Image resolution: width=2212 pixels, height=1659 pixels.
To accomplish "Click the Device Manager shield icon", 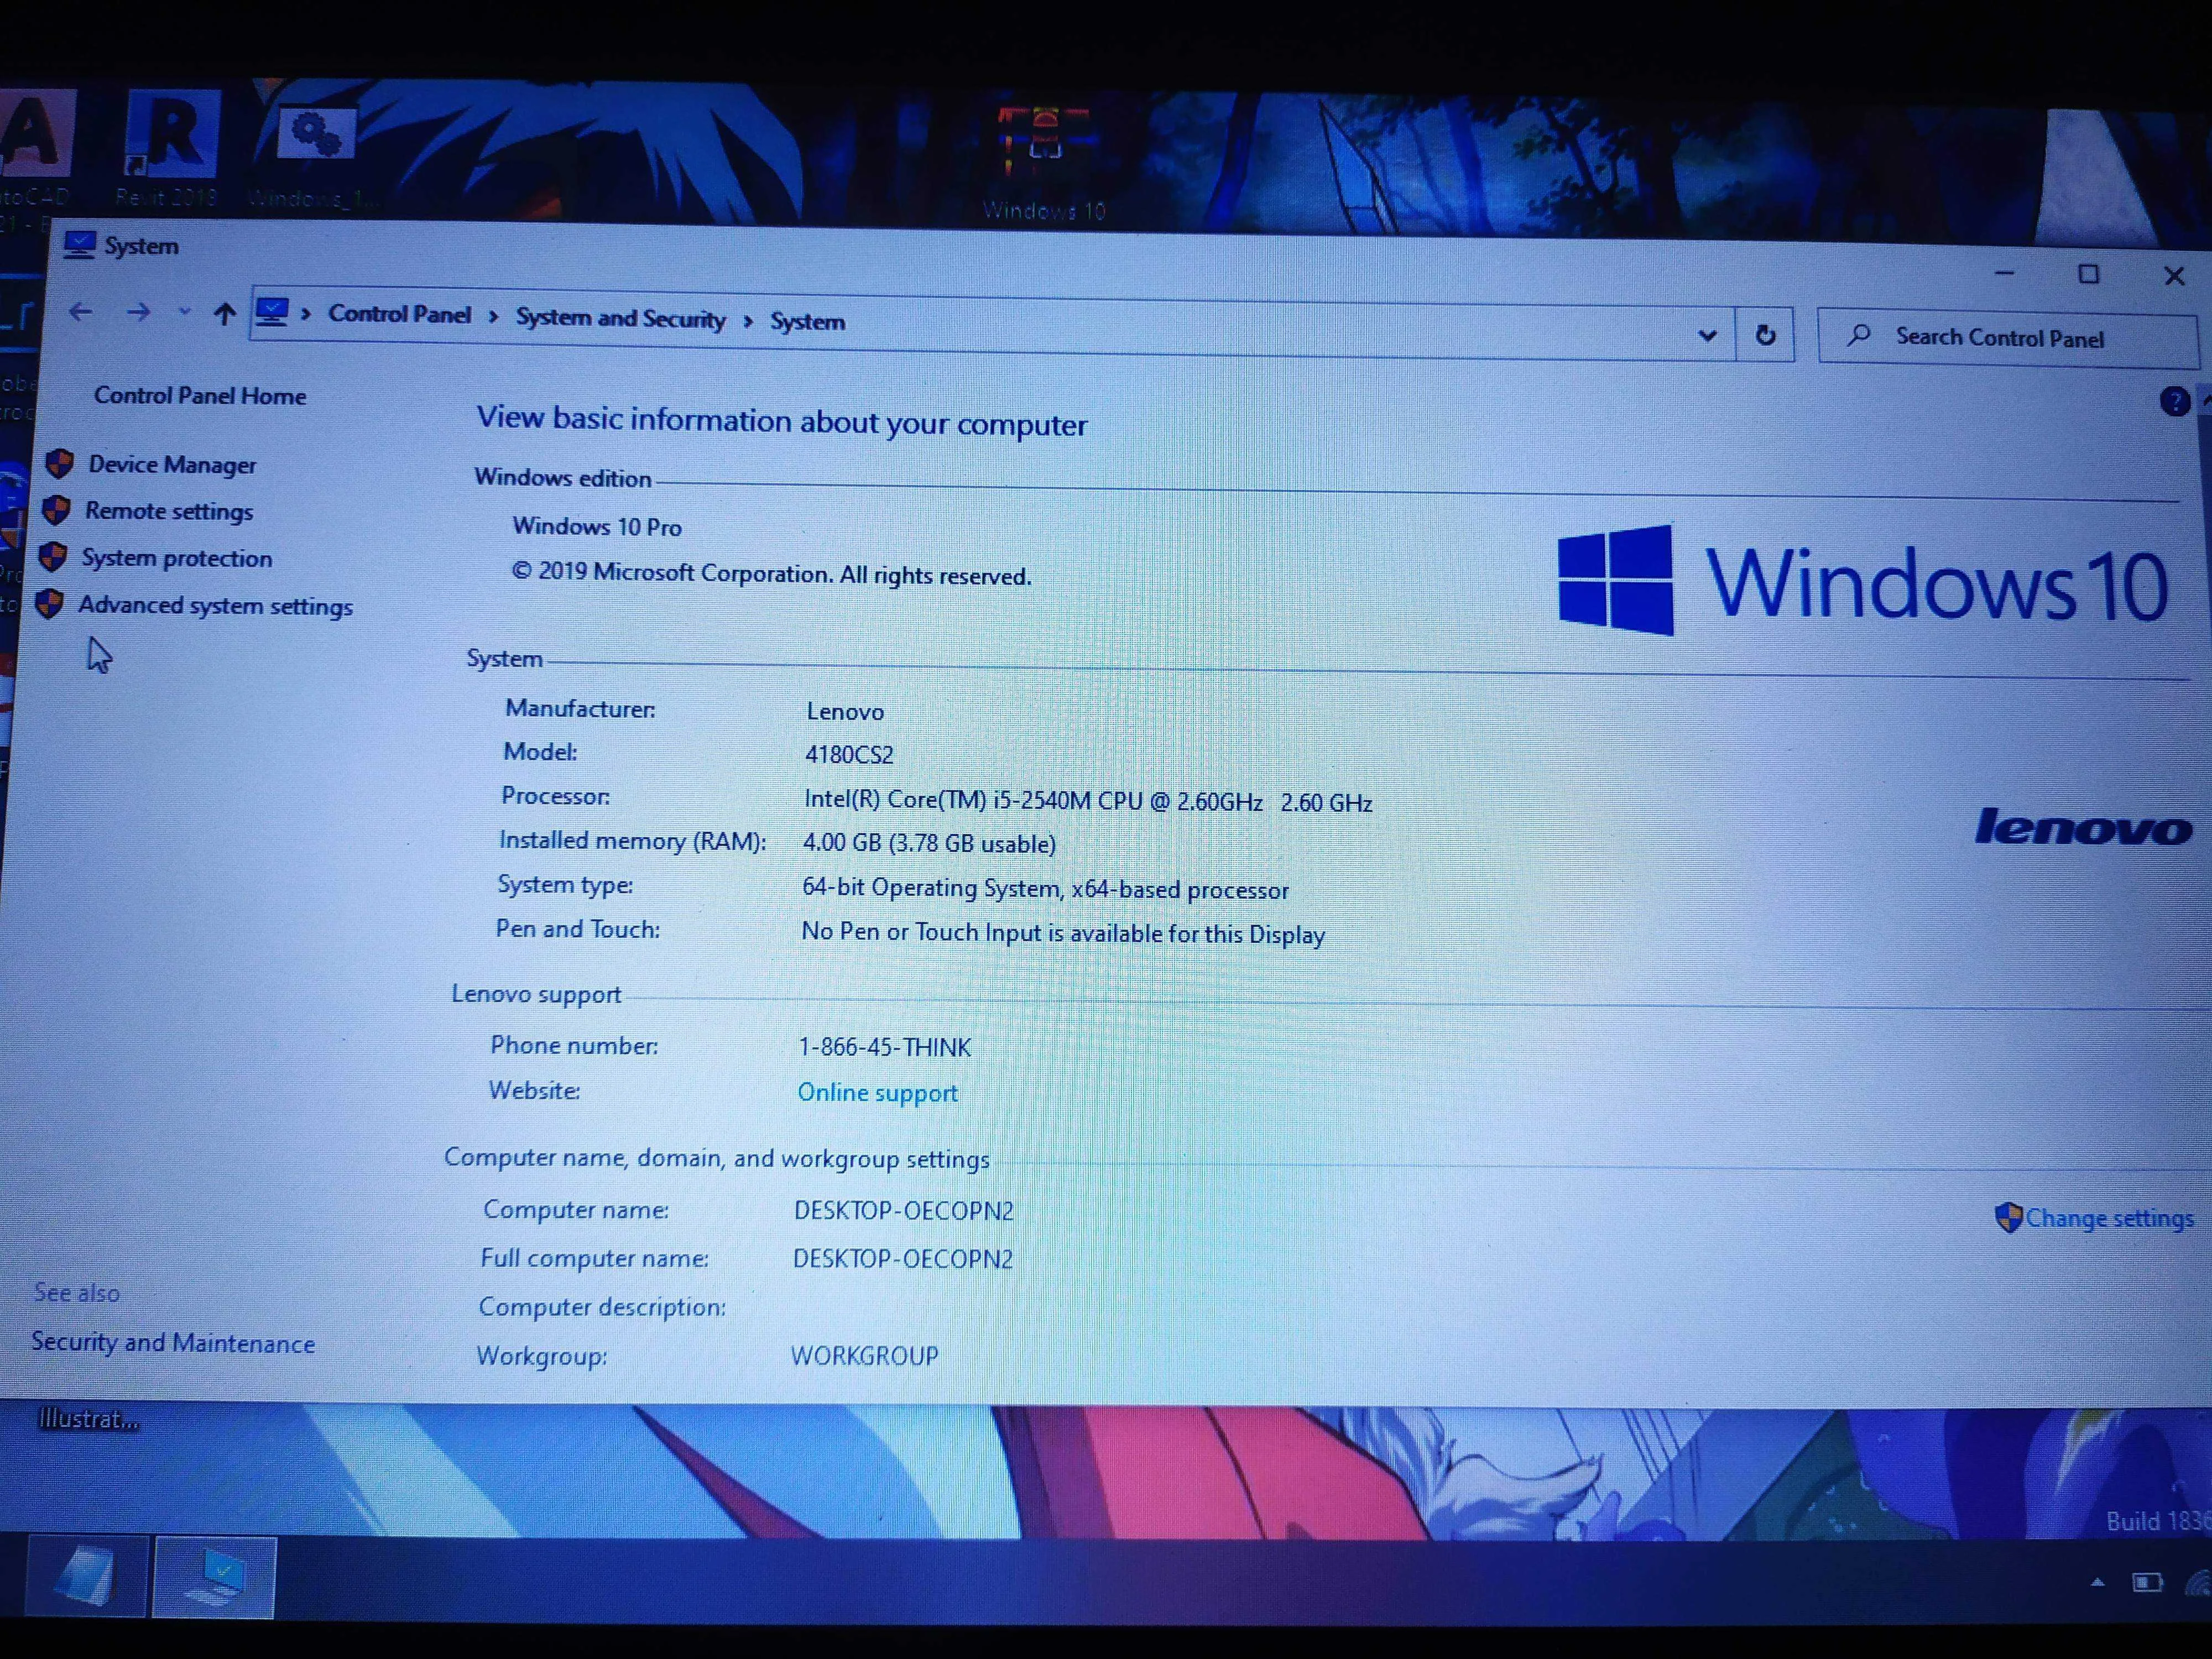I will click(60, 463).
